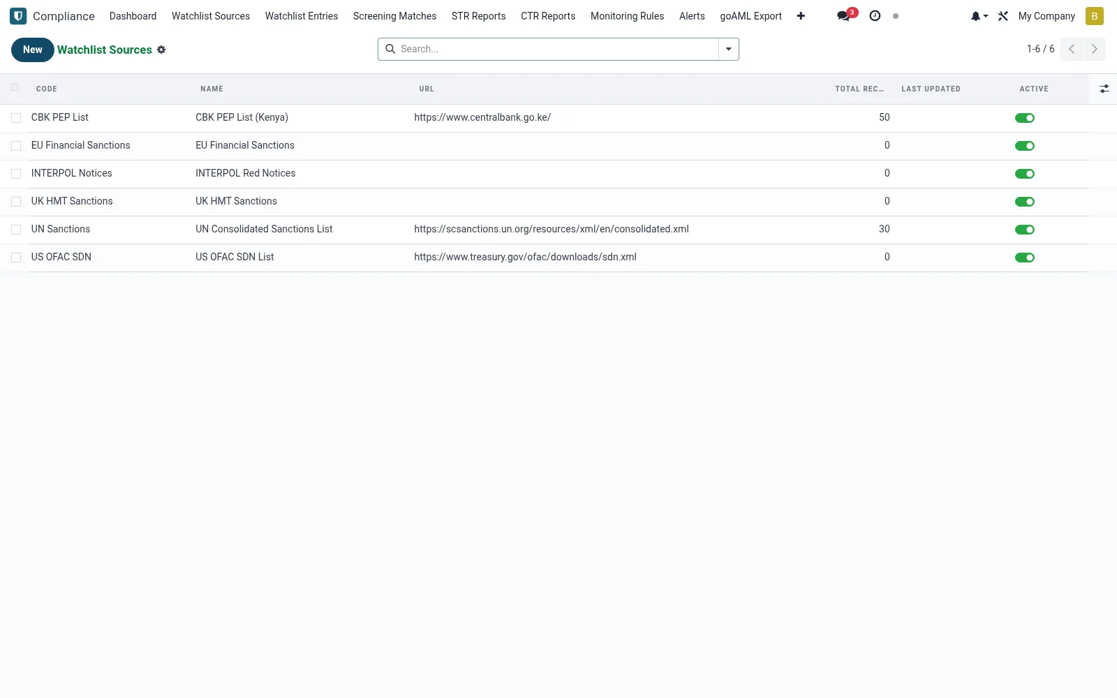Open the Watchlist Entries menu

pyautogui.click(x=302, y=16)
